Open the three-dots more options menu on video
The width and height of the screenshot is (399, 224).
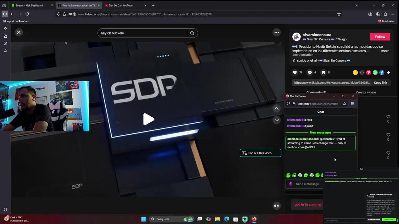coord(276,32)
